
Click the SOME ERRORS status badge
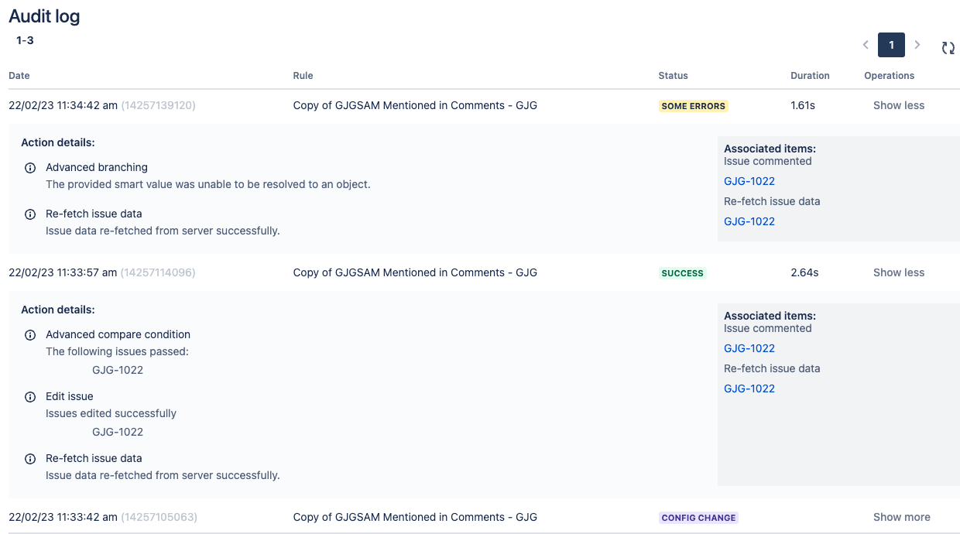coord(693,106)
